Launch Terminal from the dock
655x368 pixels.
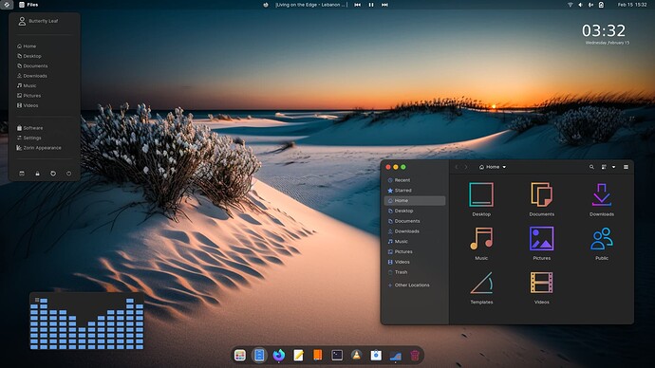coord(337,355)
